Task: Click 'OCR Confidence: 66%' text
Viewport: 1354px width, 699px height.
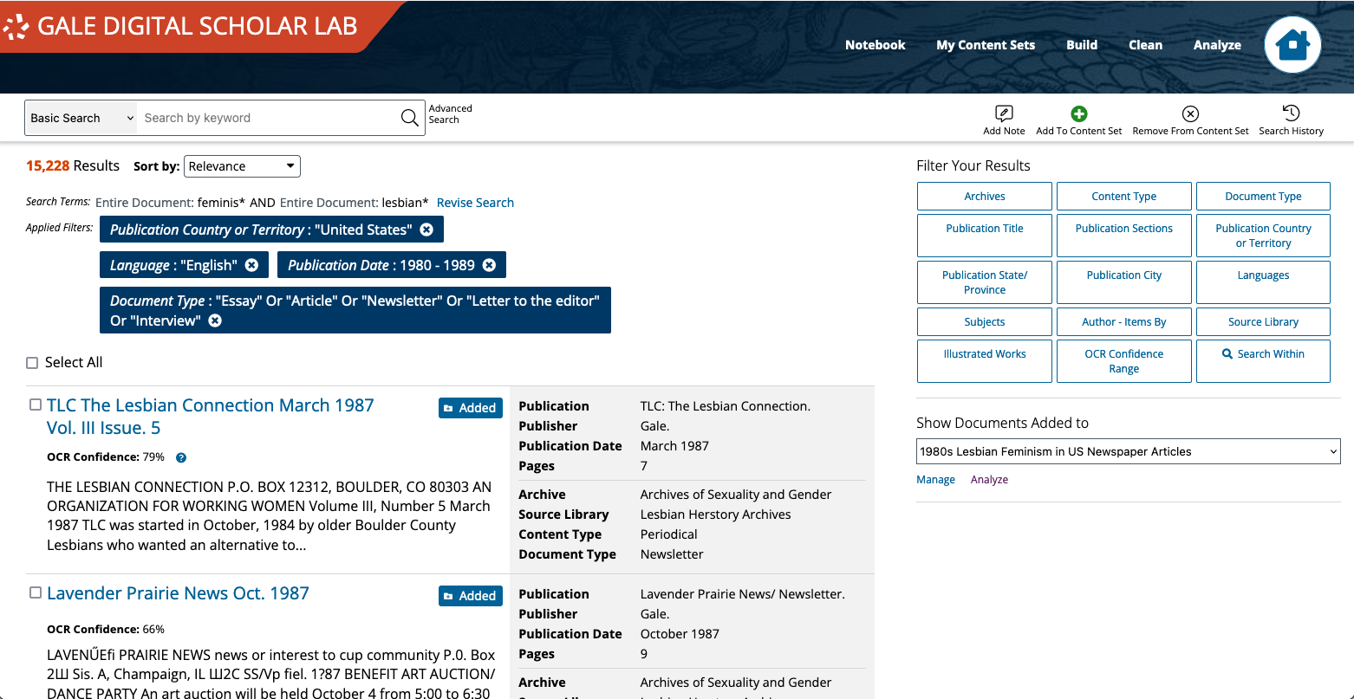Action: [x=106, y=630]
